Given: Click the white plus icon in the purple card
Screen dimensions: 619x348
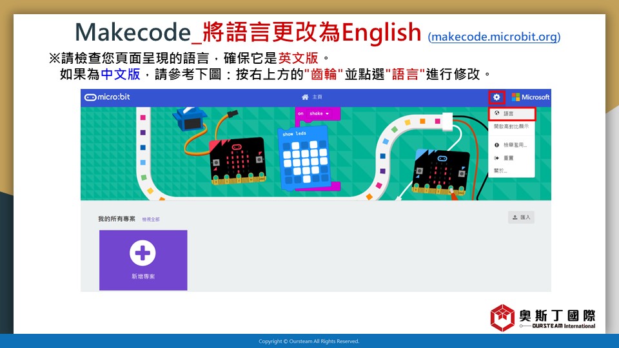Looking at the screenshot, I should click(142, 253).
